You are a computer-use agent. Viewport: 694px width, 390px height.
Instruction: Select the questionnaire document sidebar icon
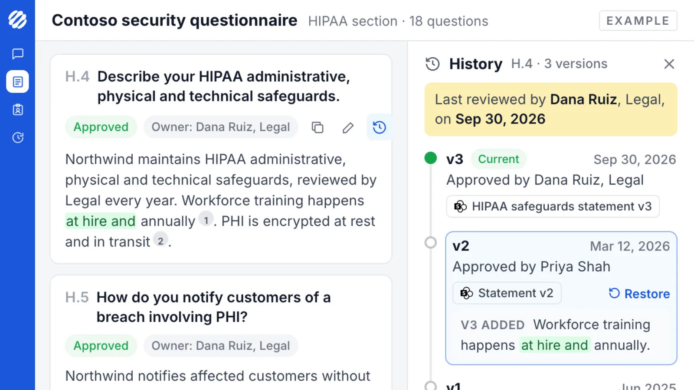point(18,81)
